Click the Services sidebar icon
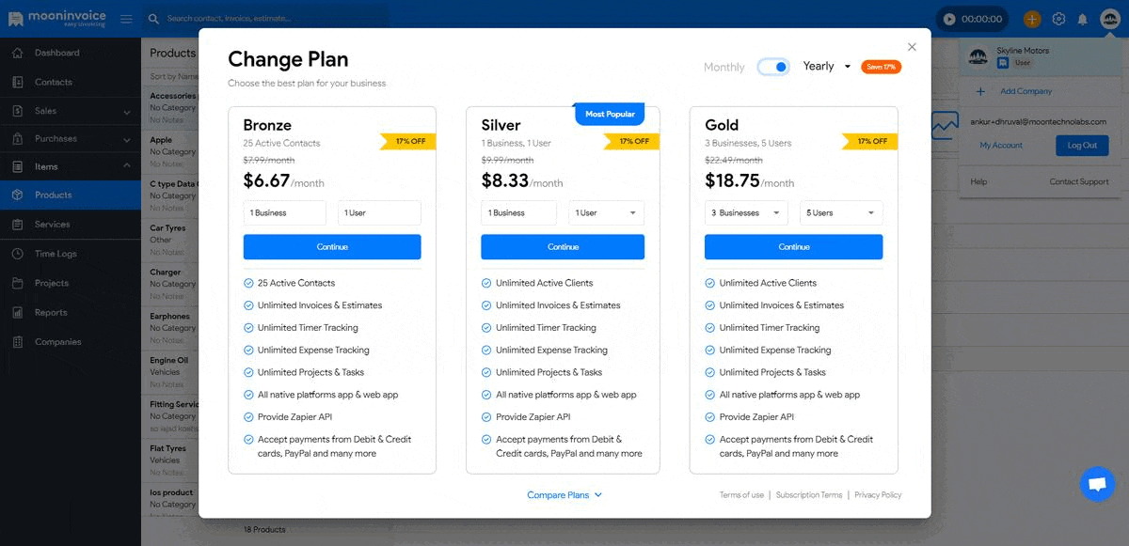 [17, 225]
